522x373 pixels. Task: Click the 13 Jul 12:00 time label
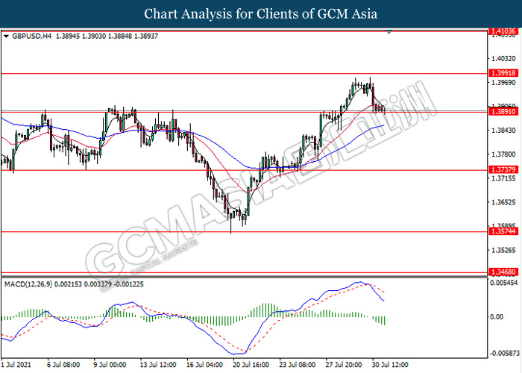click(158, 365)
